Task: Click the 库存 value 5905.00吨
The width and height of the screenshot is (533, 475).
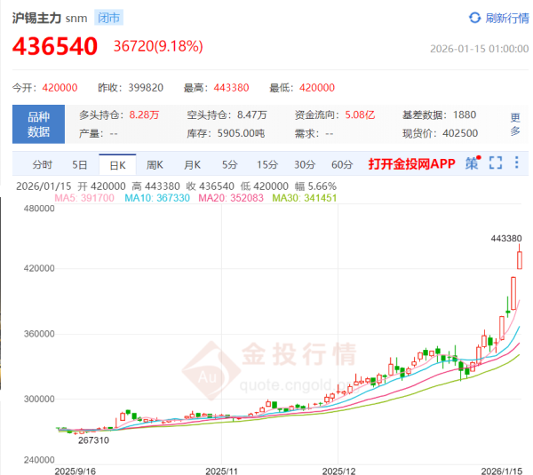Action: (241, 133)
